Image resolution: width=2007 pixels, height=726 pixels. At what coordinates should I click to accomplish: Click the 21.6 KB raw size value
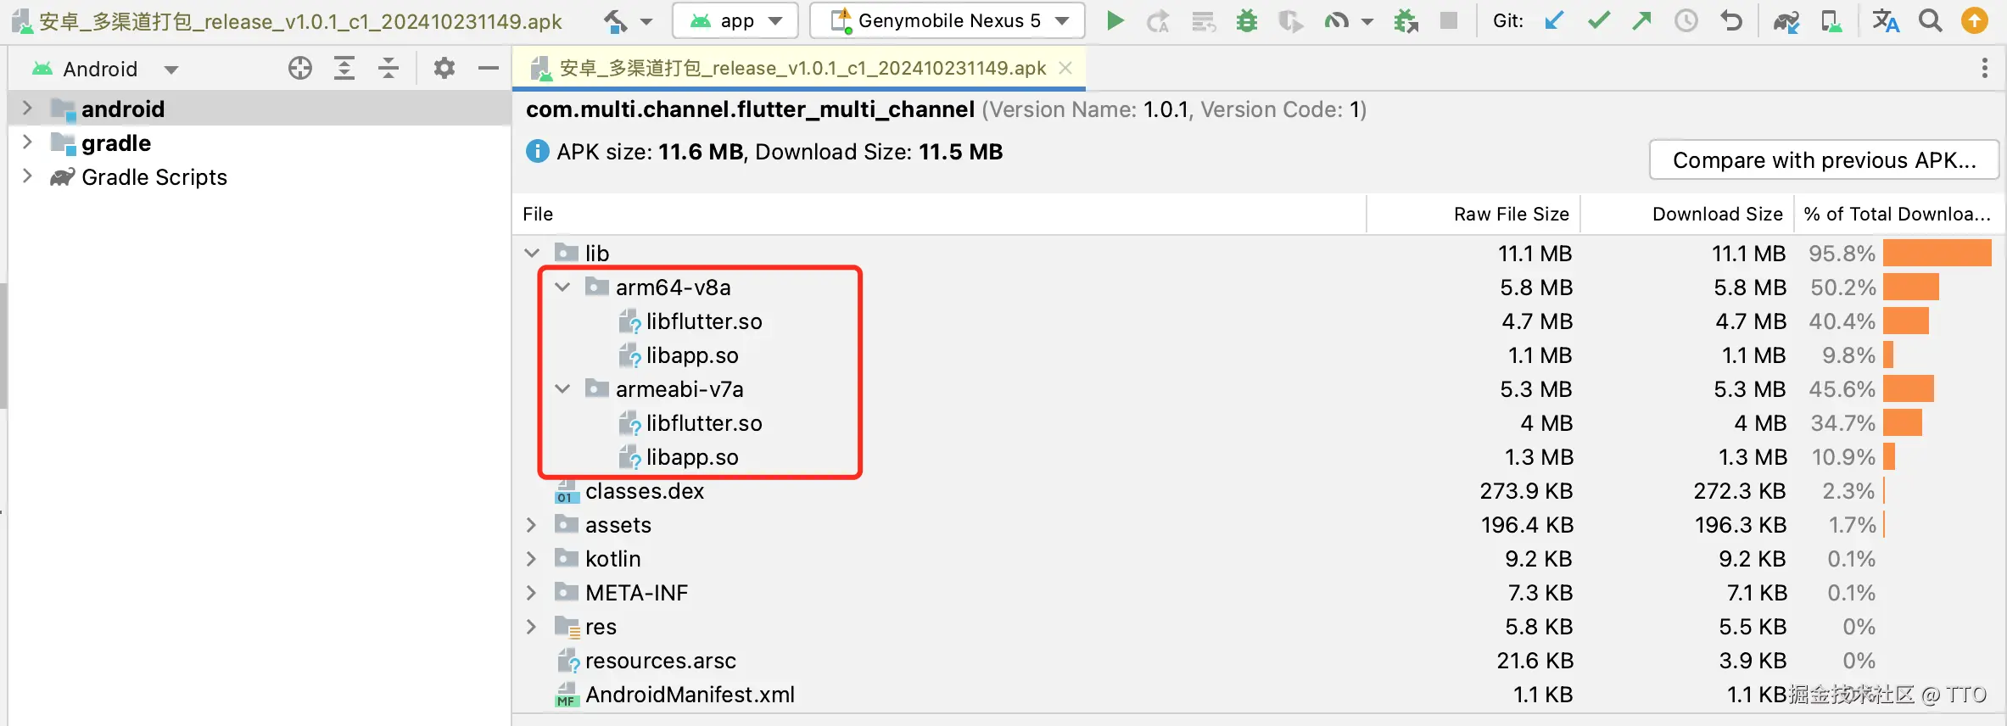pyautogui.click(x=1535, y=660)
